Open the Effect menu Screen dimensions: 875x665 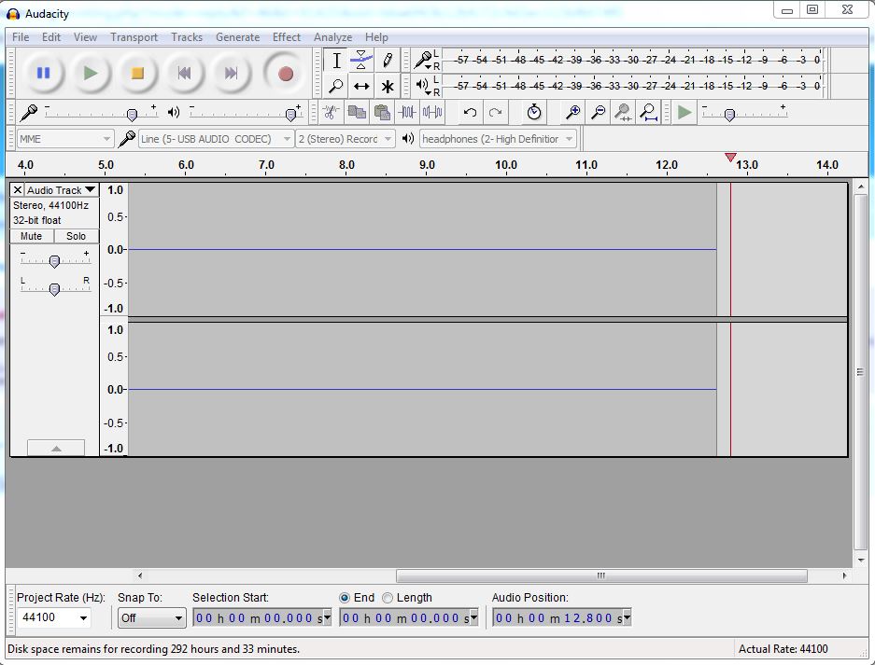coord(287,37)
